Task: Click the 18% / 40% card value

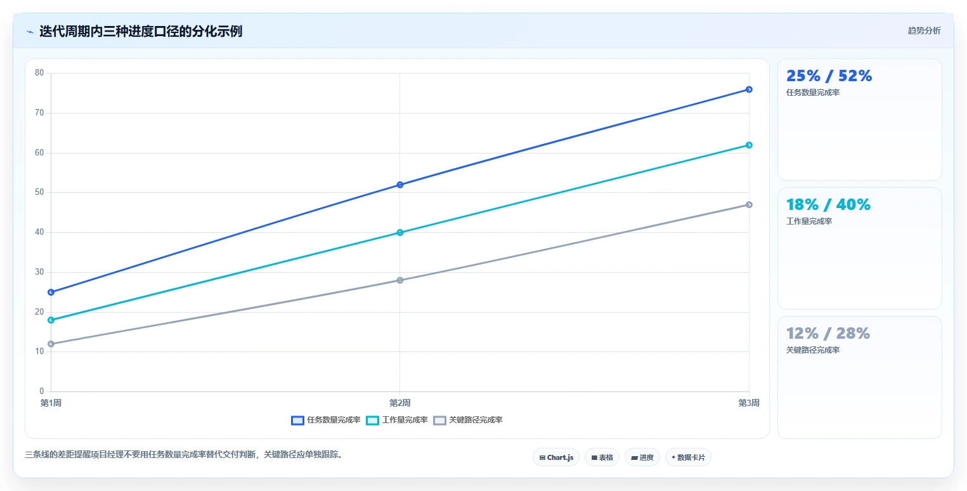Action: point(828,205)
